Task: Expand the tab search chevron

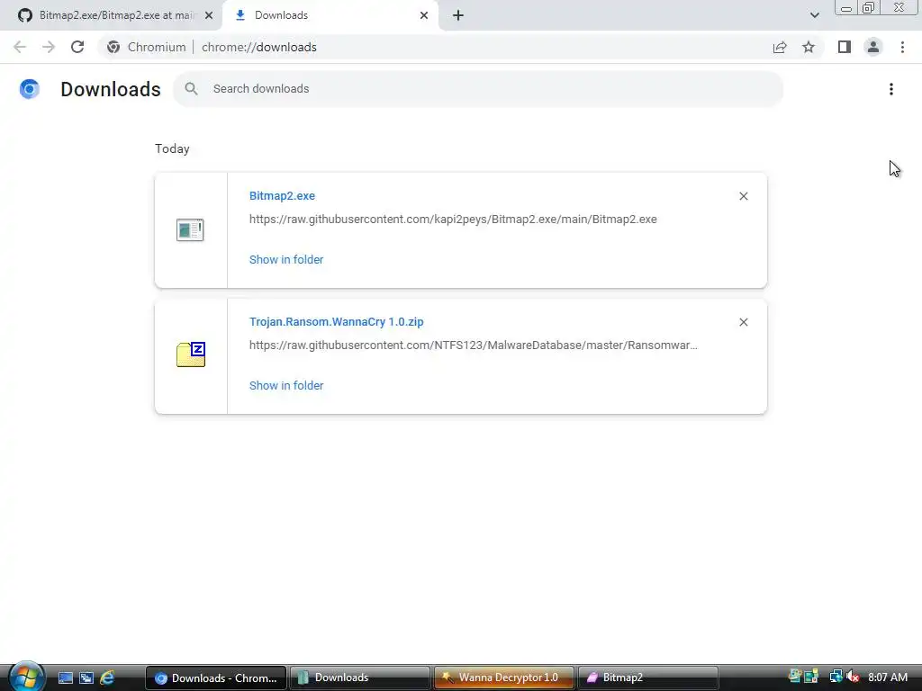Action: pyautogui.click(x=814, y=15)
